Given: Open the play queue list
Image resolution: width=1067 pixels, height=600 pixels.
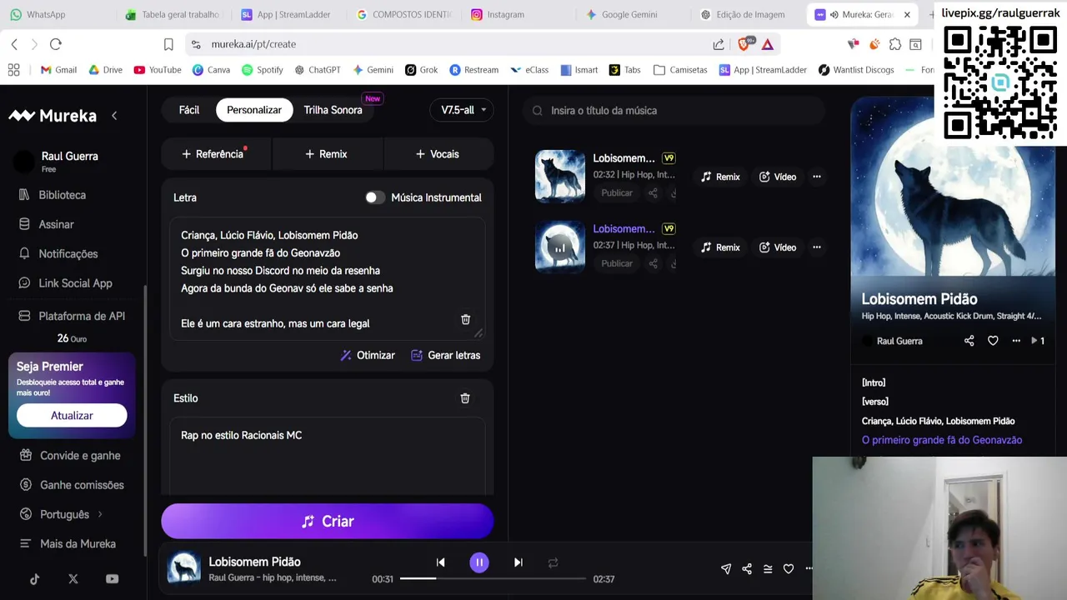Looking at the screenshot, I should coord(768,569).
